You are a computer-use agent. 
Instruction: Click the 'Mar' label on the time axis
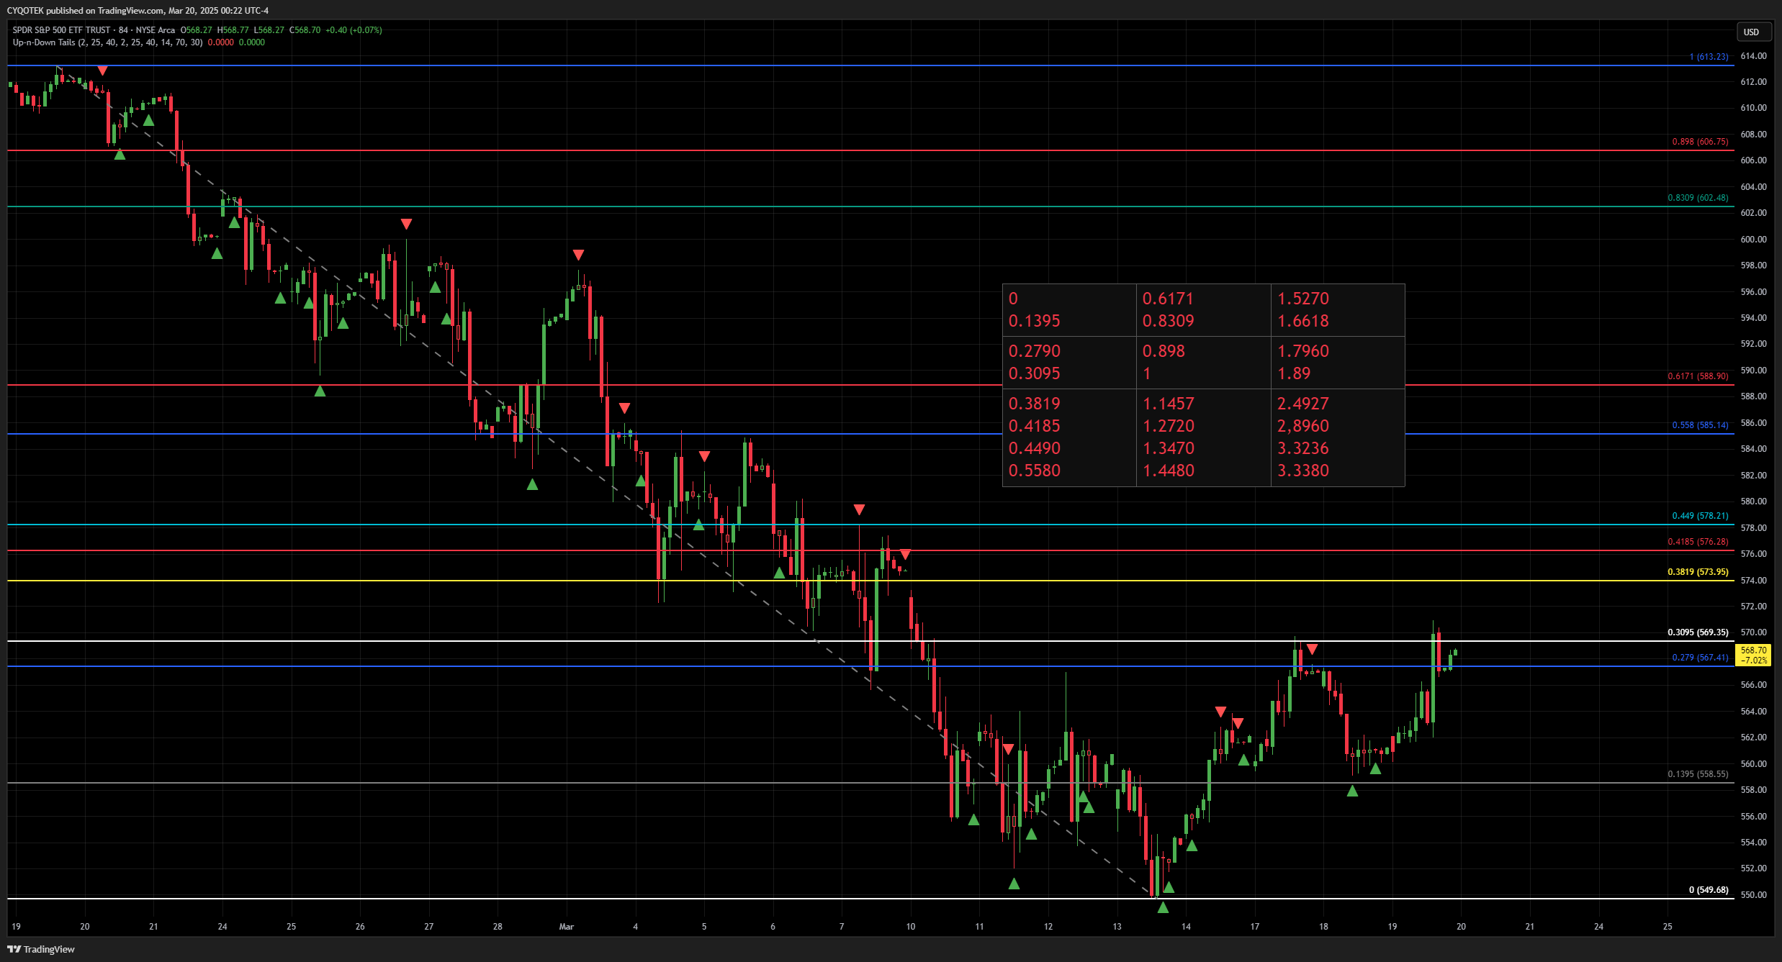(567, 927)
